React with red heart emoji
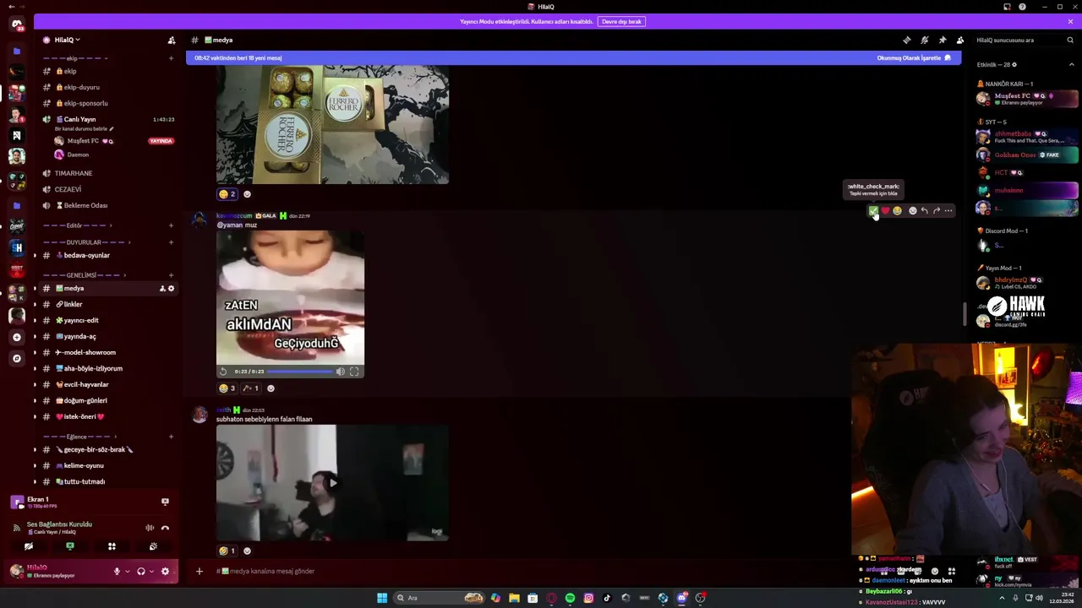 (x=885, y=211)
